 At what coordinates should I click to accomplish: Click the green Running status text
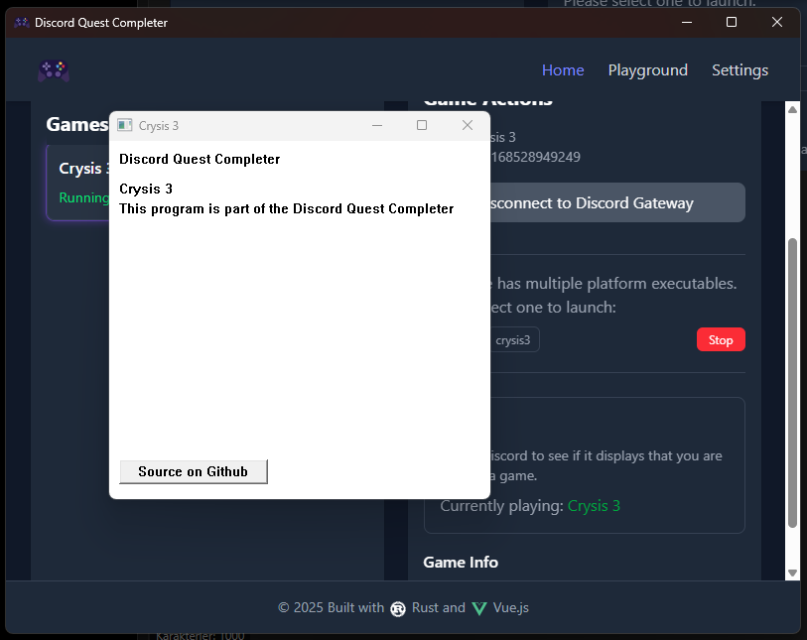click(x=84, y=197)
